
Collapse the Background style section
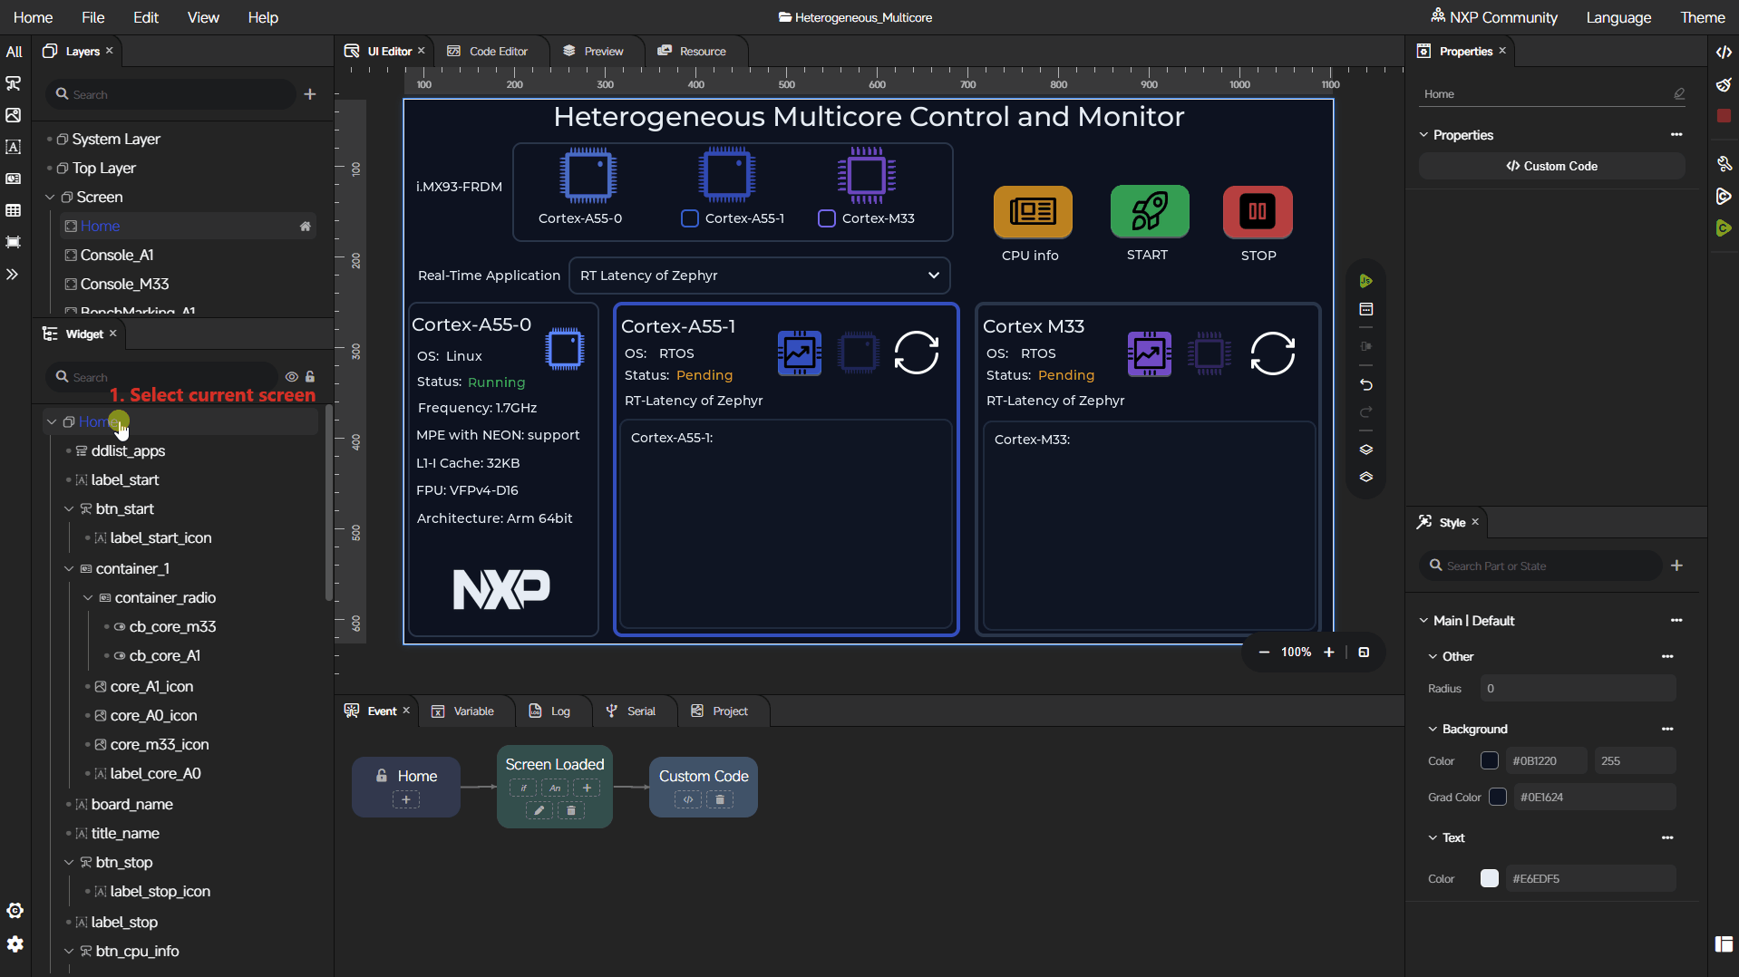click(x=1433, y=730)
